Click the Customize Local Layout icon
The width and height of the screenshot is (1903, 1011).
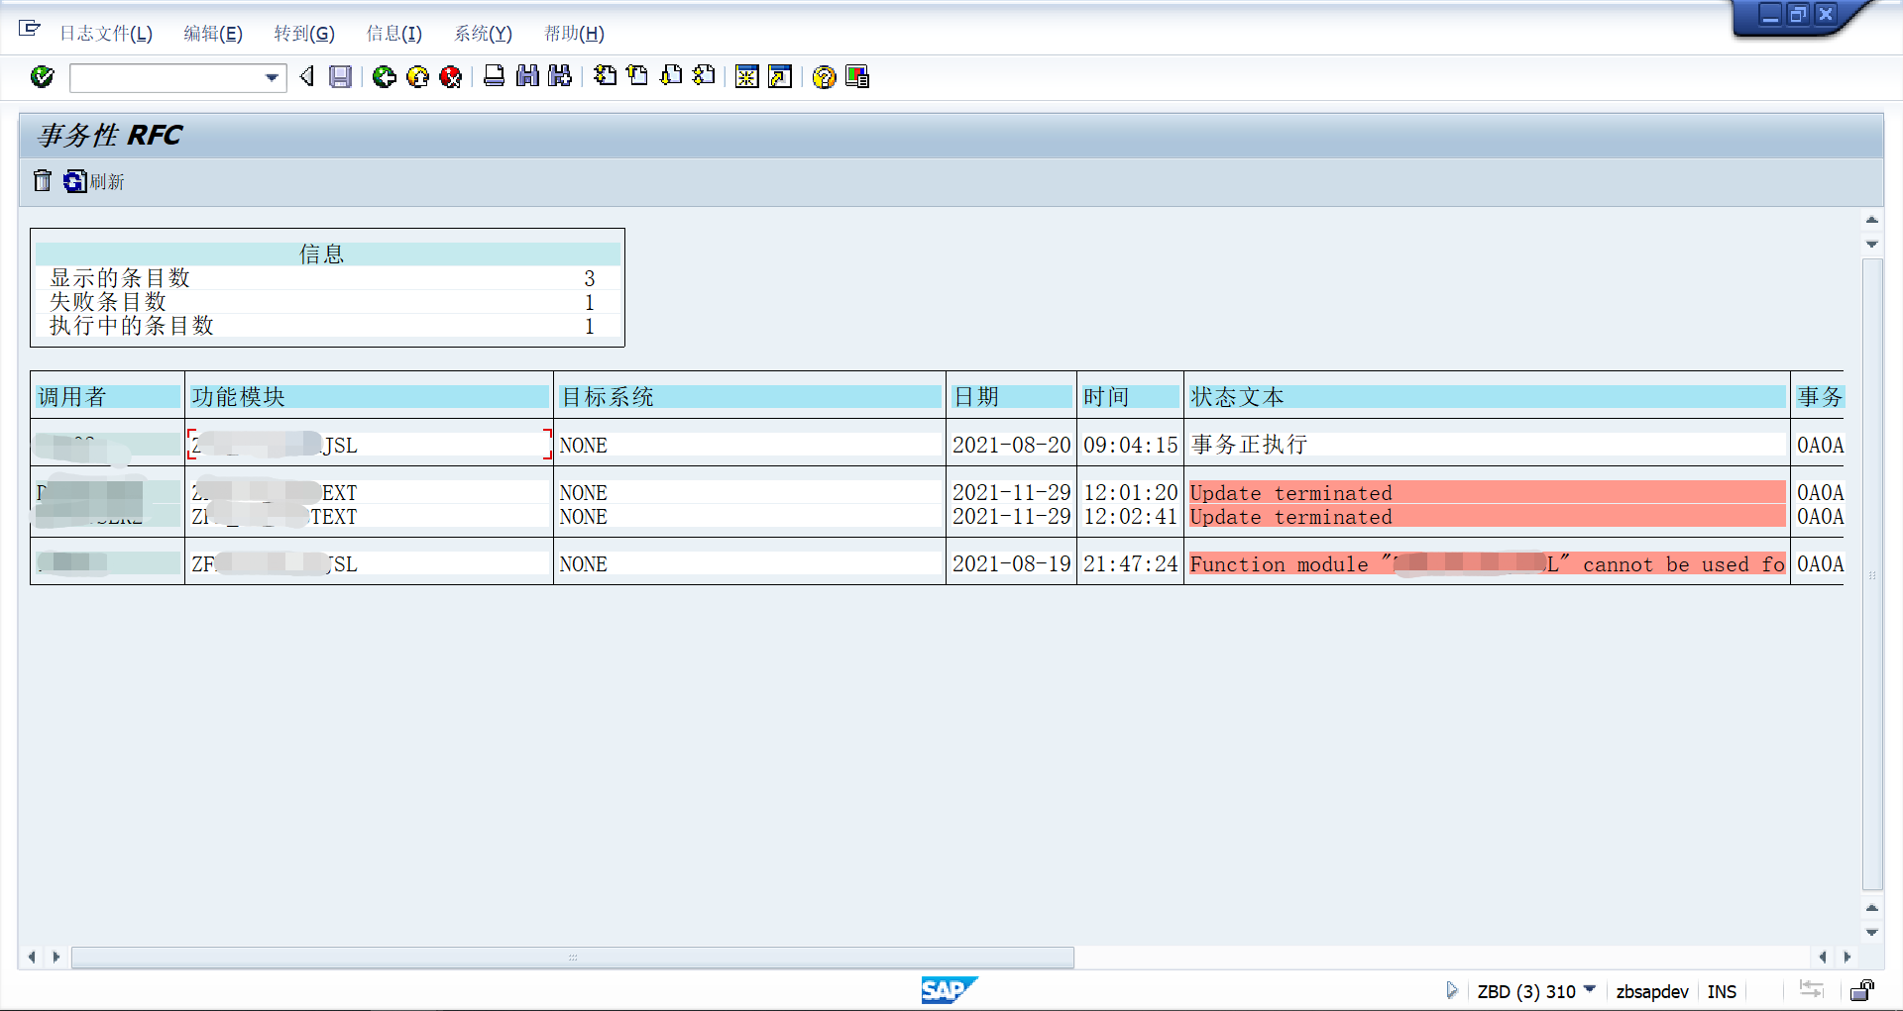click(857, 77)
